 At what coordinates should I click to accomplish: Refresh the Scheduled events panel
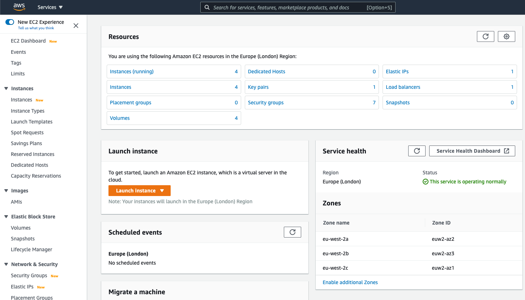293,232
